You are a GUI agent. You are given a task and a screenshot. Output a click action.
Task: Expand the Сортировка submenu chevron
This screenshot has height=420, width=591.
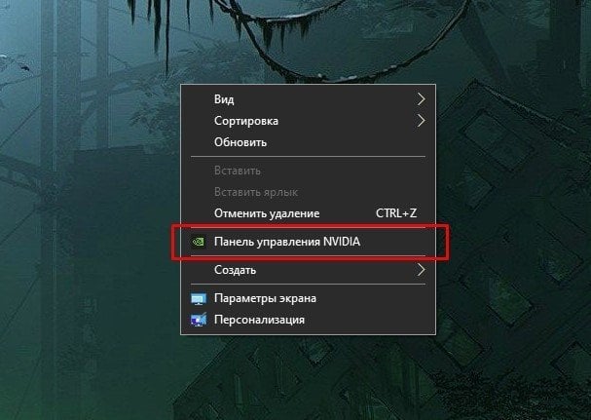[421, 121]
